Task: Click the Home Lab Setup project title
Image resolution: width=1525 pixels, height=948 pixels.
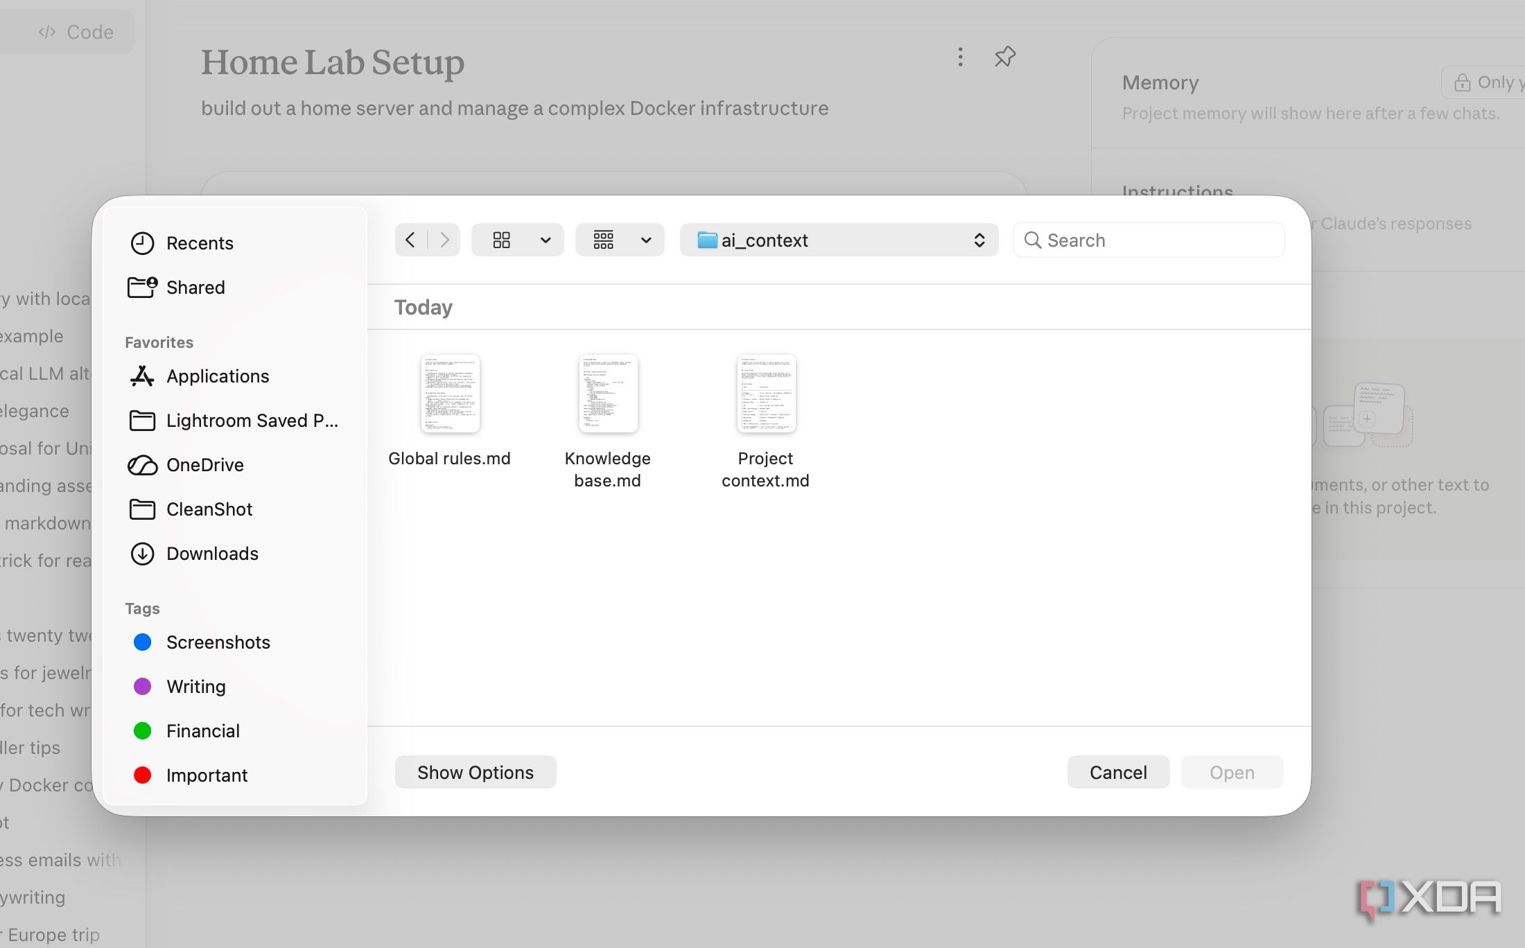Action: point(333,62)
